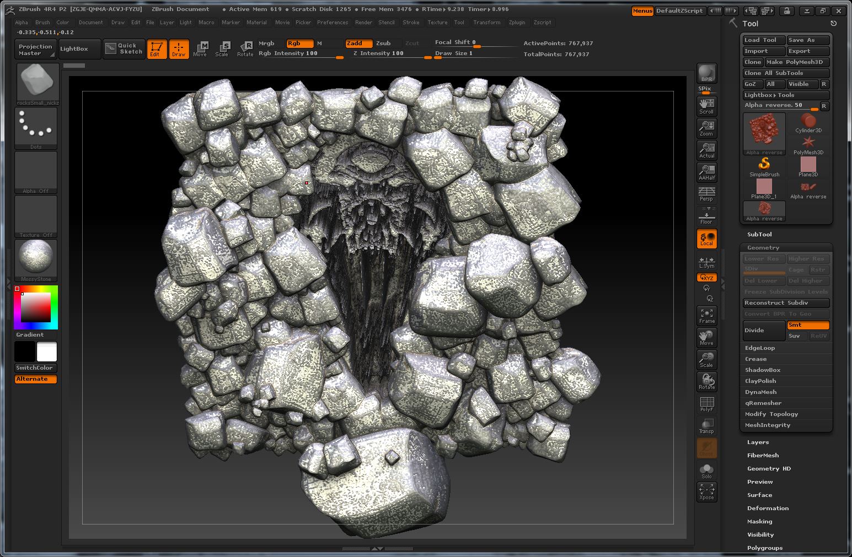This screenshot has width=852, height=557.
Task: Click the SwitchColor button
Action: [x=36, y=368]
